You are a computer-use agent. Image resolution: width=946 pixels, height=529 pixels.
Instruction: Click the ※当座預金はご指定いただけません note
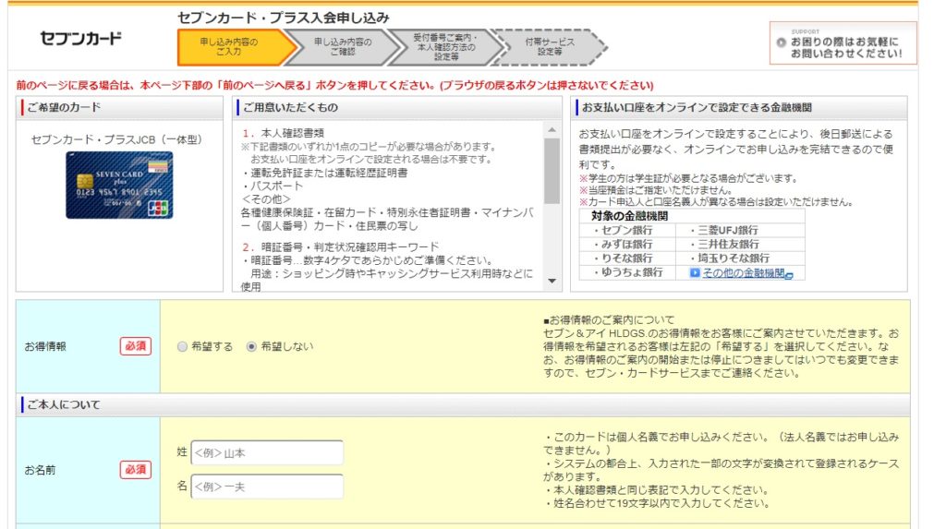[656, 190]
